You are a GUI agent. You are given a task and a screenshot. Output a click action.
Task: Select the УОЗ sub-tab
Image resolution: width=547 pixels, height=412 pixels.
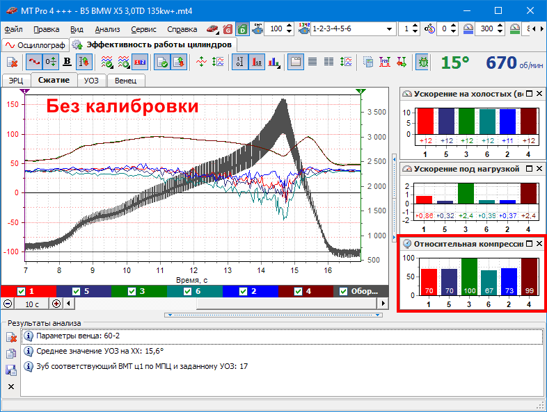91,81
